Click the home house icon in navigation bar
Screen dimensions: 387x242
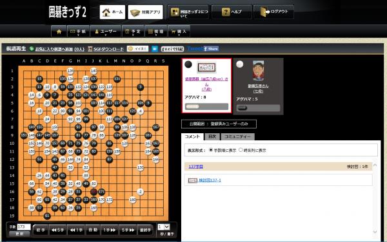(x=59, y=32)
